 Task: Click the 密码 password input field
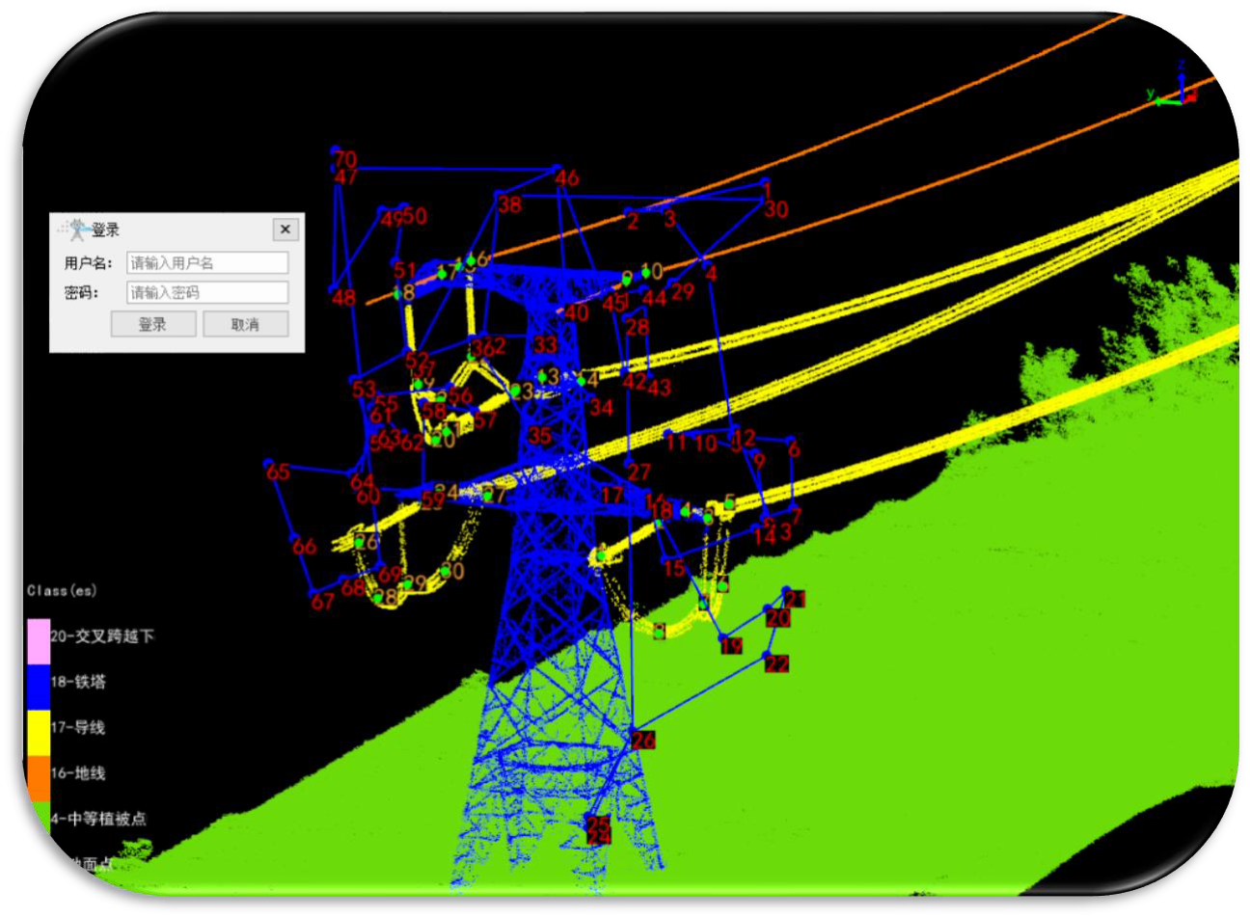pos(207,291)
